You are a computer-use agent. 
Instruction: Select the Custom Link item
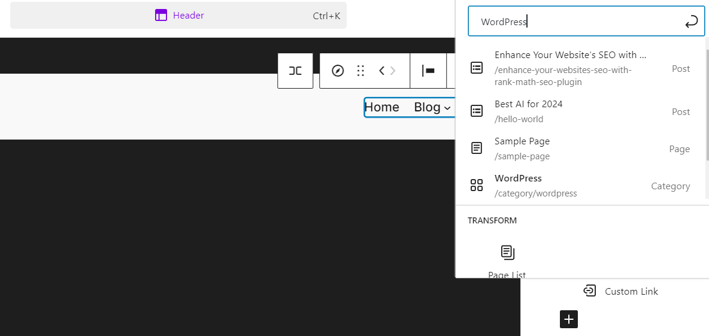pyautogui.click(x=621, y=291)
